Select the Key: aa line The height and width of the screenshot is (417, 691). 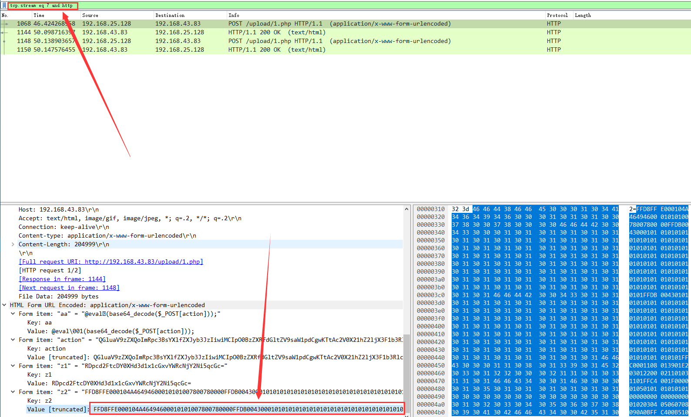coord(40,323)
